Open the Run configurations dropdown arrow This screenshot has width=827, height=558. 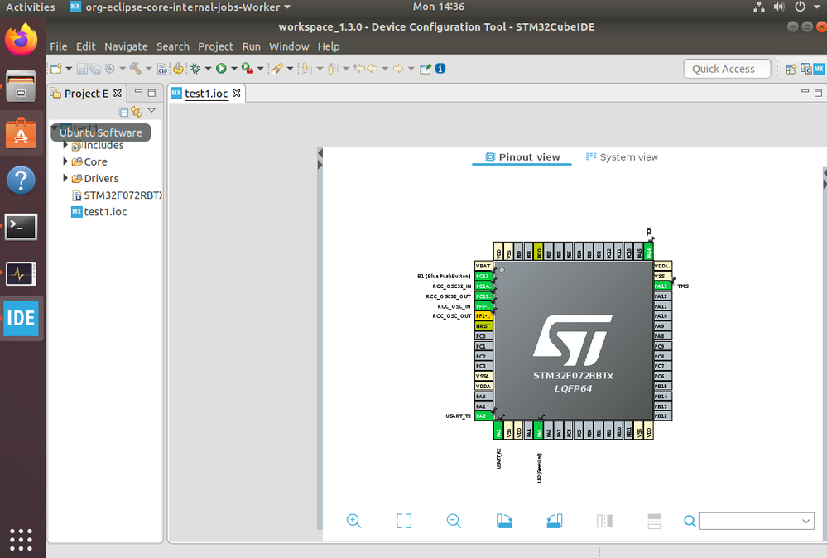tap(233, 69)
